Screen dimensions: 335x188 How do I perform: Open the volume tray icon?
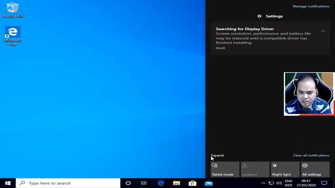[279, 183]
